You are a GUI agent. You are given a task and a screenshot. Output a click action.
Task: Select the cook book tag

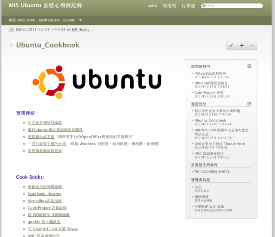26,20
